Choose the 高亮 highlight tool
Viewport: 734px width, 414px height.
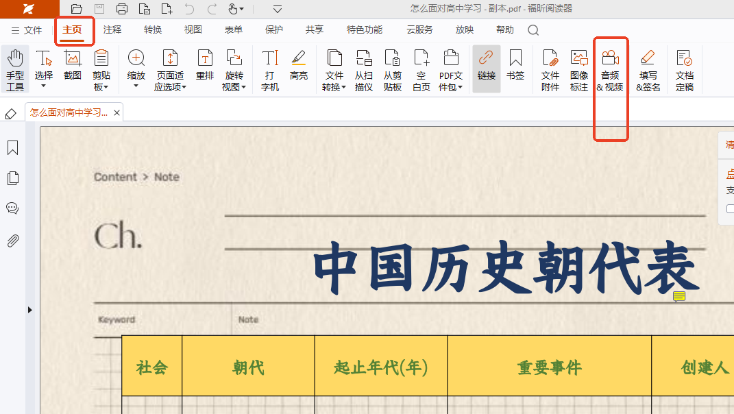(x=298, y=66)
